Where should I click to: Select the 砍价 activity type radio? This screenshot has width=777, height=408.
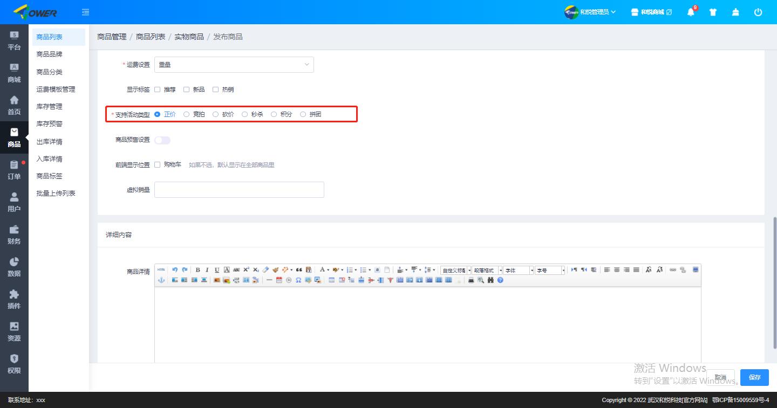click(x=216, y=114)
